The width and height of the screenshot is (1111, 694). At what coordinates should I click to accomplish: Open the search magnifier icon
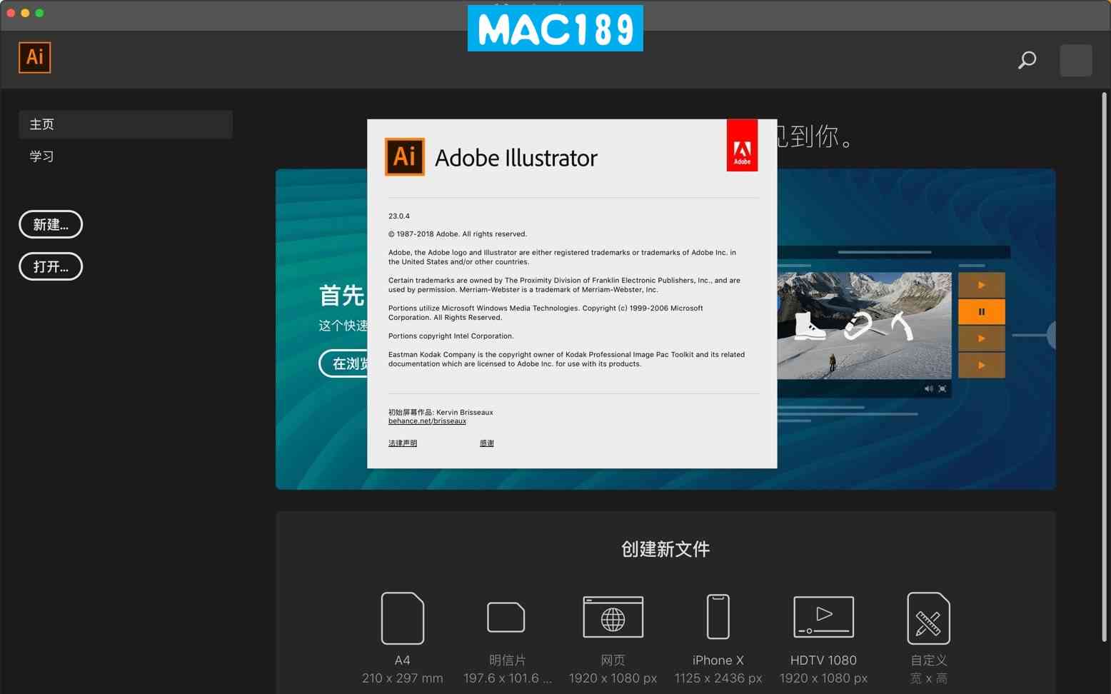pos(1027,60)
